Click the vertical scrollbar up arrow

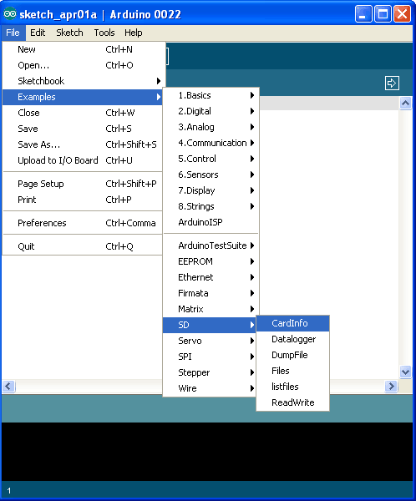(x=405, y=104)
